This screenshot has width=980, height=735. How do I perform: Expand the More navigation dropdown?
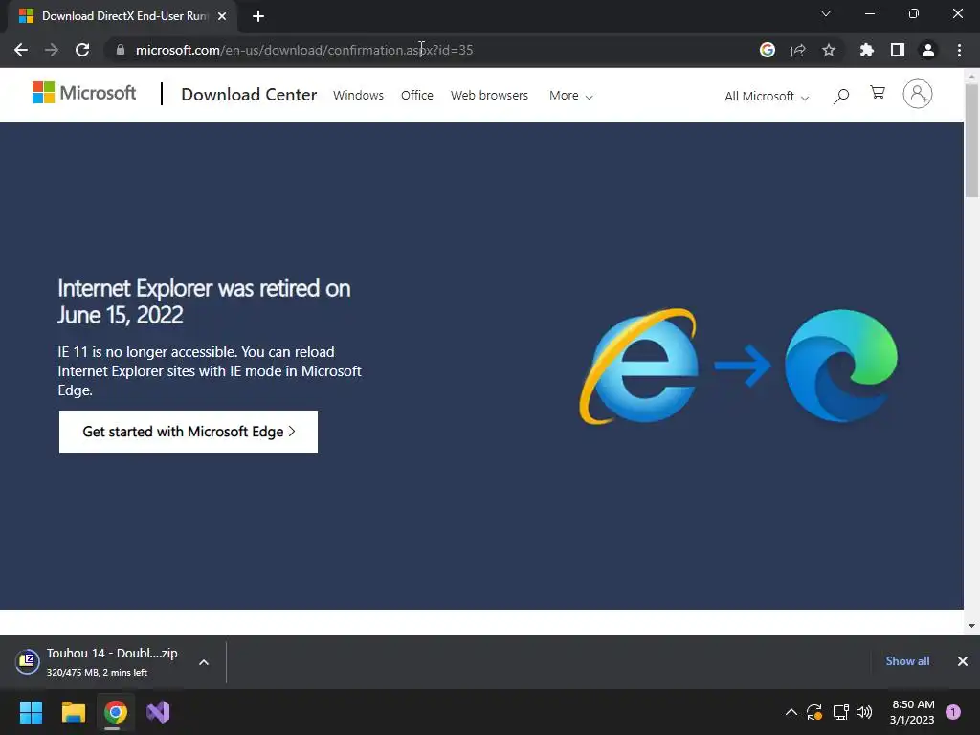tap(570, 96)
